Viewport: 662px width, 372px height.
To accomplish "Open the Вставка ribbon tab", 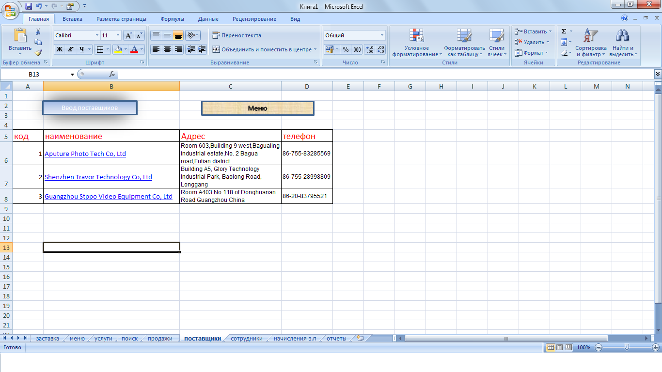I will tap(72, 19).
